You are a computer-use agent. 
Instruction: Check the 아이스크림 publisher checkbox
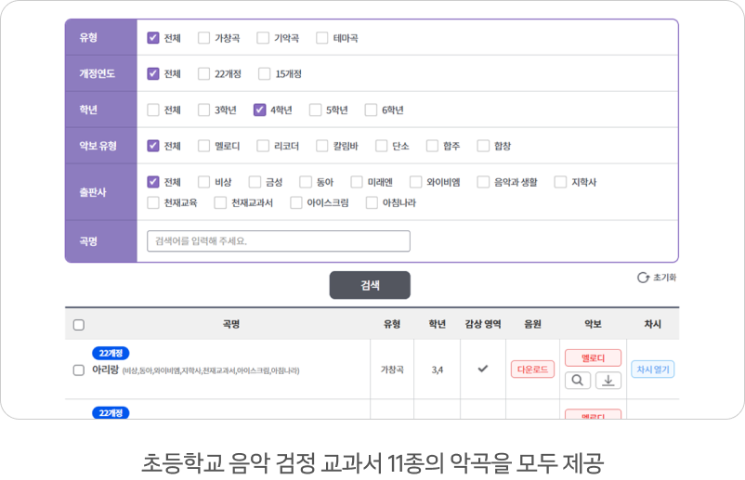tap(295, 202)
